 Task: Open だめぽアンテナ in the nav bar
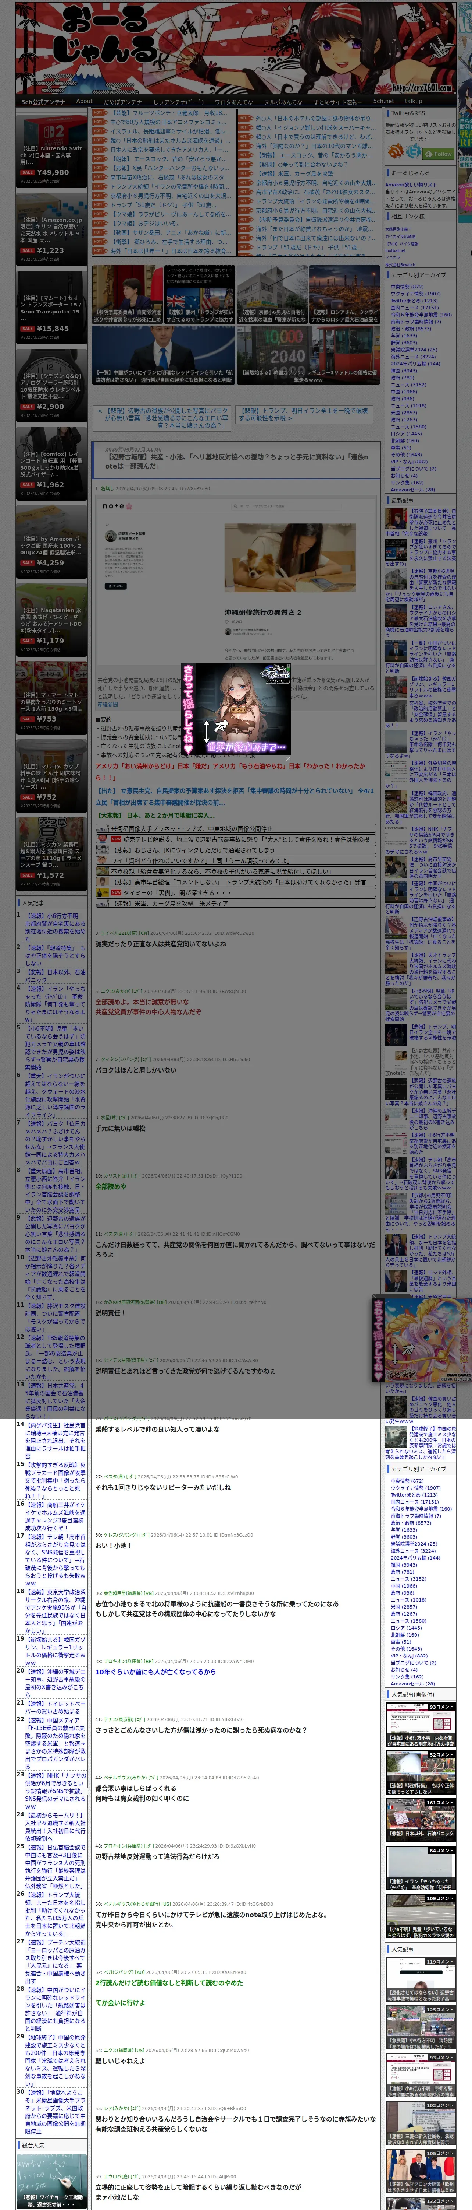pos(122,101)
